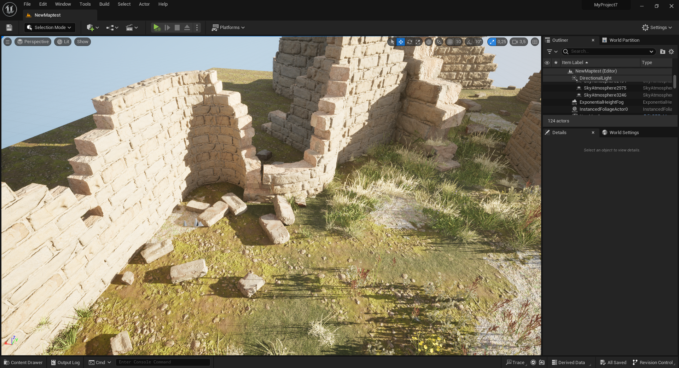The image size is (679, 368).
Task: Toggle surface snapping icon
Action: 439,42
